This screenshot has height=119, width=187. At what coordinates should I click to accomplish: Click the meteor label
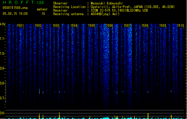point(42,9)
